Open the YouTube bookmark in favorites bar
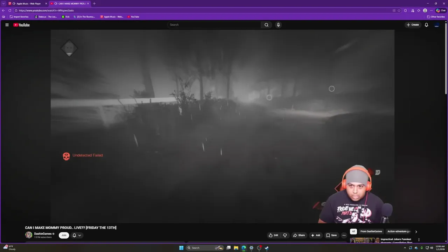This screenshot has width=448, height=252. tap(133, 17)
